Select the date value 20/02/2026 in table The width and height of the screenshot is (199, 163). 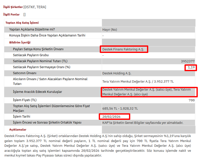click(111, 117)
